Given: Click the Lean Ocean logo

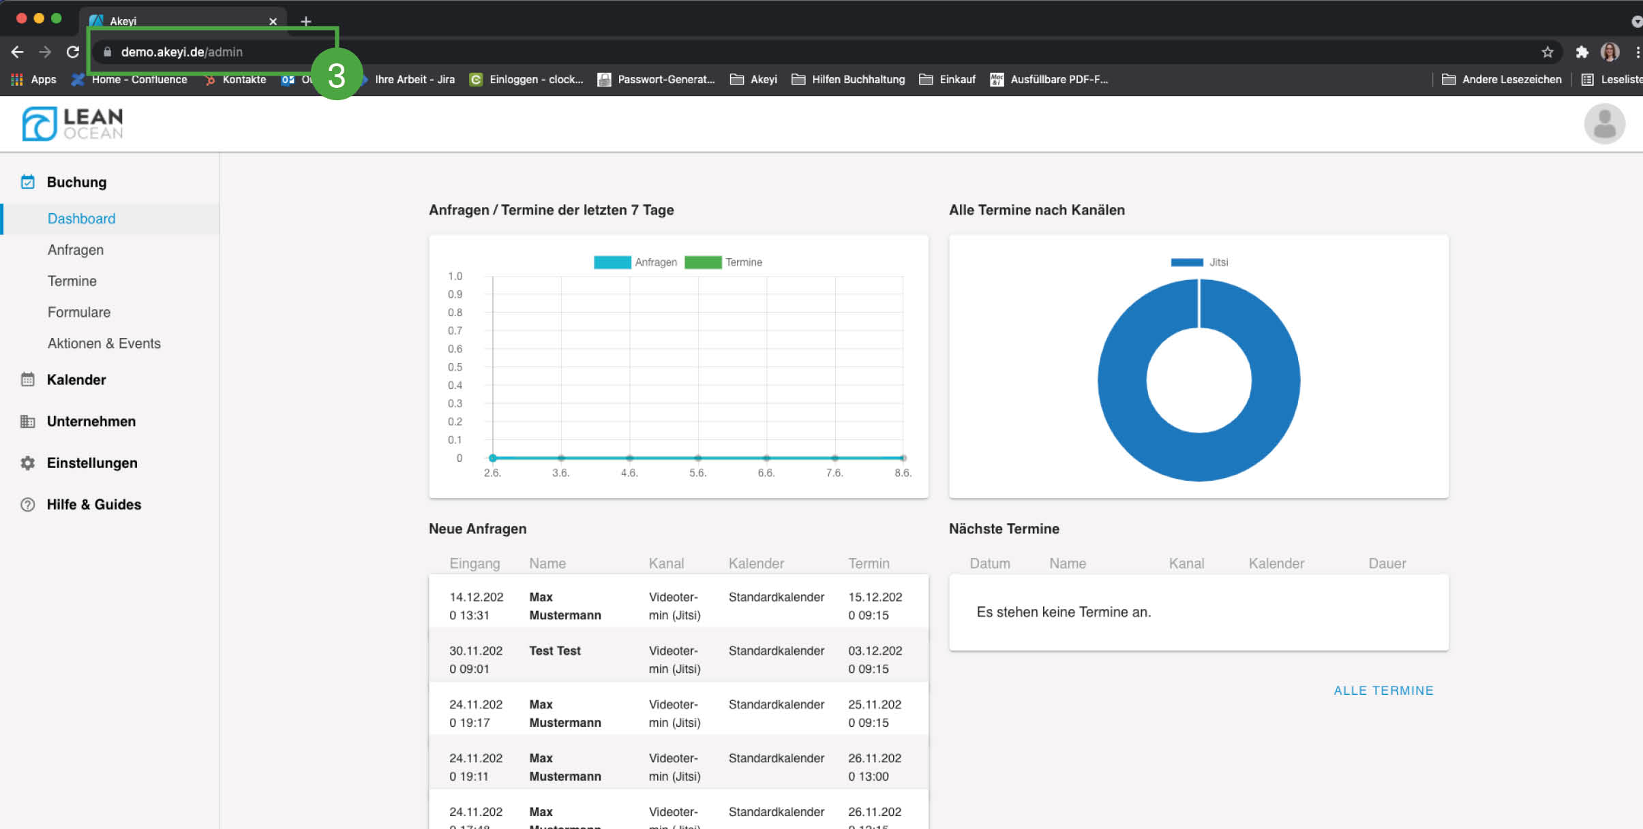Looking at the screenshot, I should (73, 124).
